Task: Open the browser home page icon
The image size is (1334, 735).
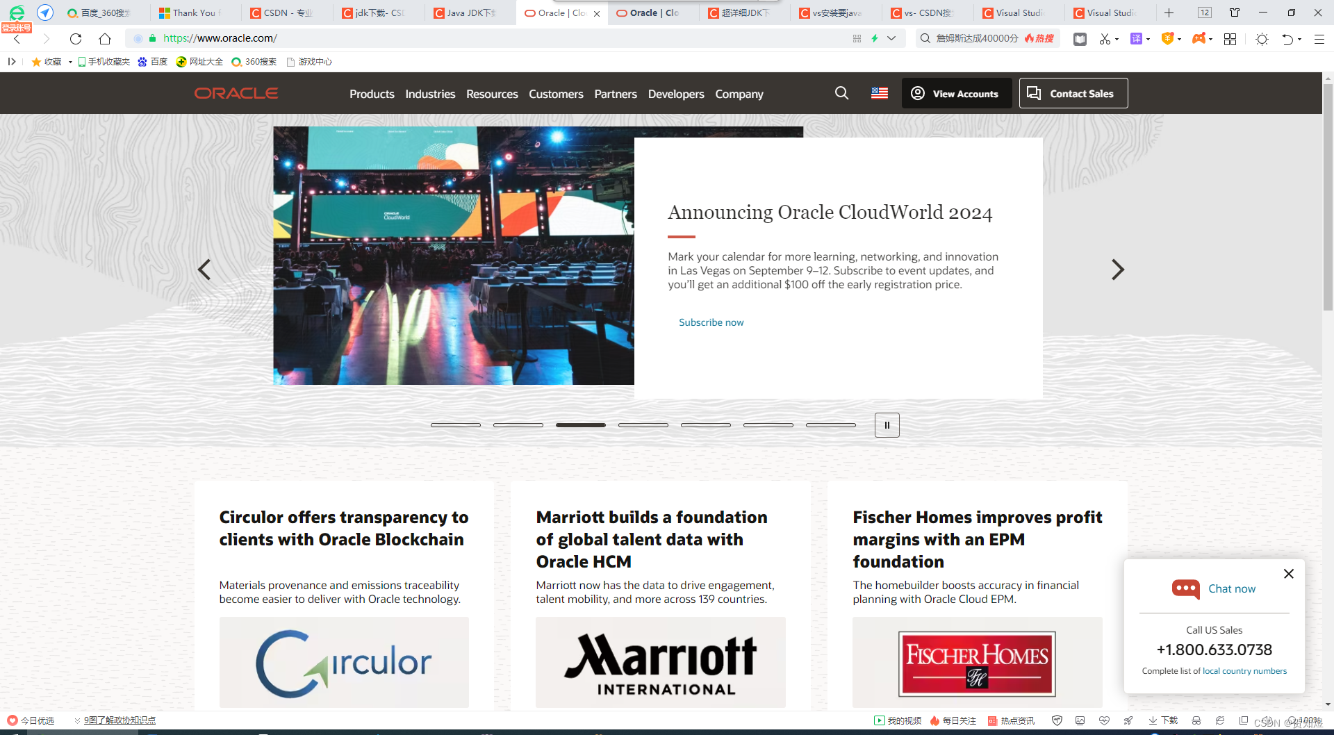Action: pyautogui.click(x=105, y=39)
